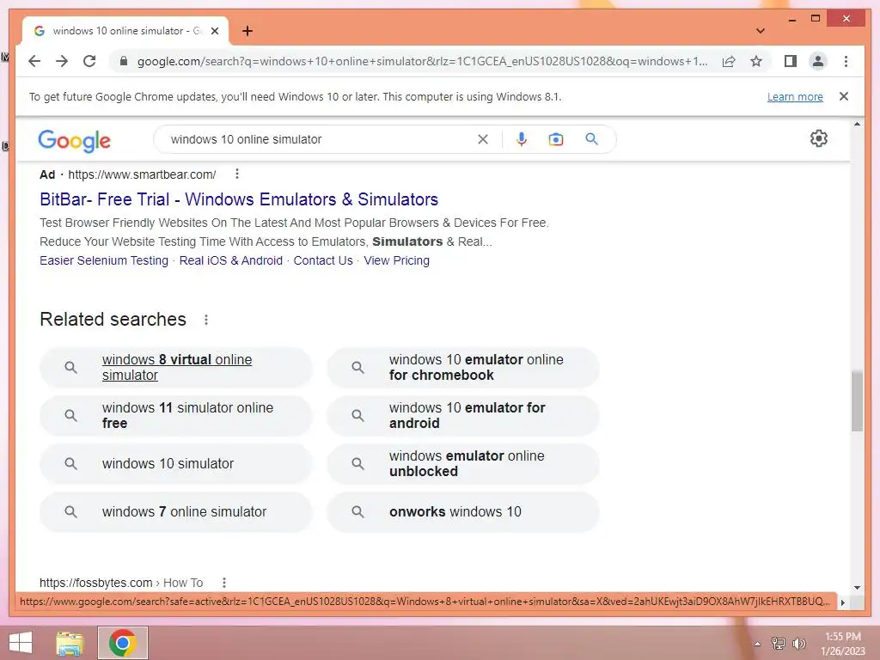Viewport: 880px width, 660px height.
Task: Search windows 8 virtual online simulator
Action: pyautogui.click(x=175, y=368)
